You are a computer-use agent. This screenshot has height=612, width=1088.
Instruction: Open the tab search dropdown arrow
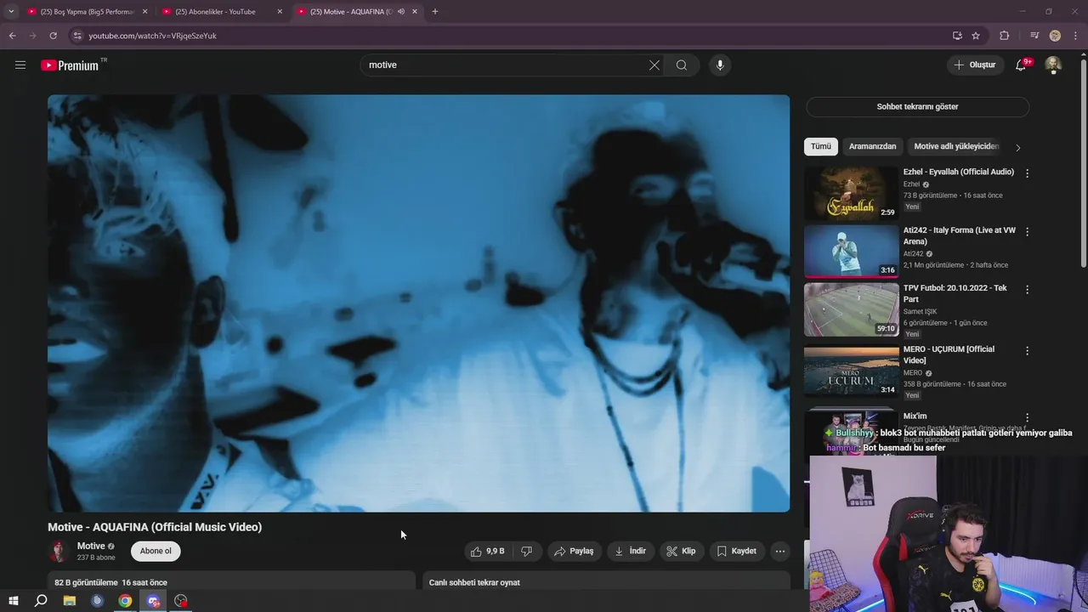pyautogui.click(x=11, y=12)
